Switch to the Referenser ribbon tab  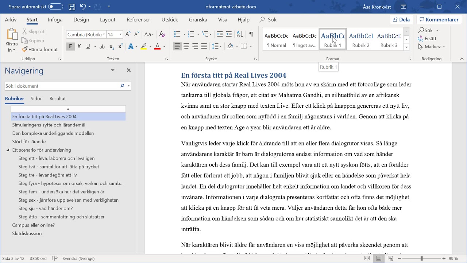[x=138, y=20]
